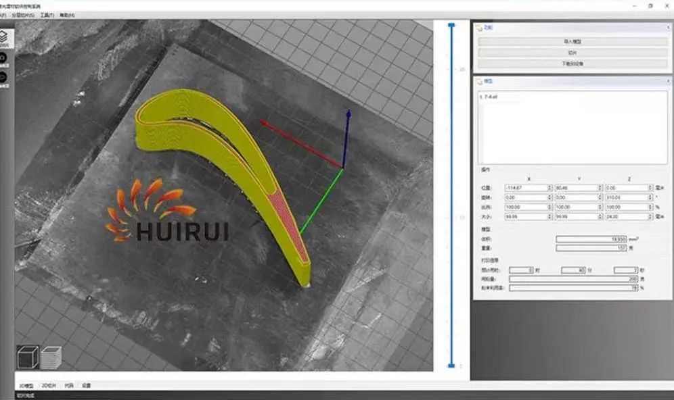The width and height of the screenshot is (674, 400).
Task: Click the scale Y stepper arrows
Action: tap(600, 207)
